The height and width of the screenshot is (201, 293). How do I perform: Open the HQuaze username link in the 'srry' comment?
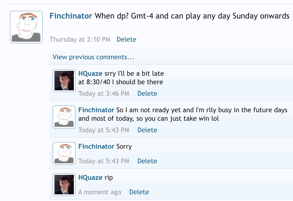[90, 73]
